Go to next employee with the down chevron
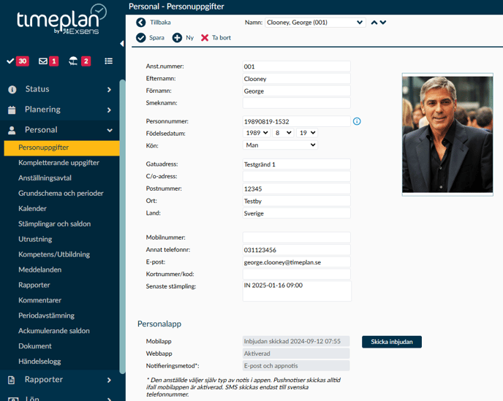This screenshot has width=503, height=401. (x=383, y=23)
